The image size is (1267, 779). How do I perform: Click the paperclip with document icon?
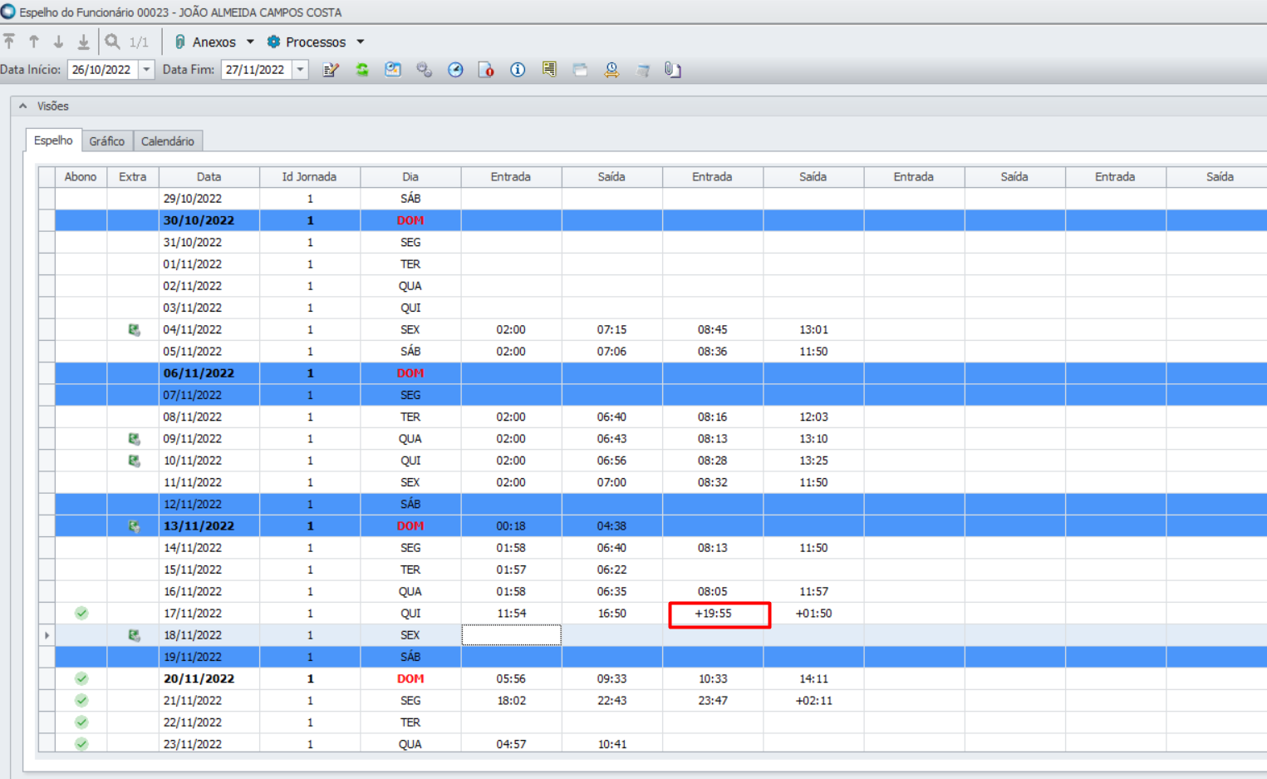click(673, 70)
